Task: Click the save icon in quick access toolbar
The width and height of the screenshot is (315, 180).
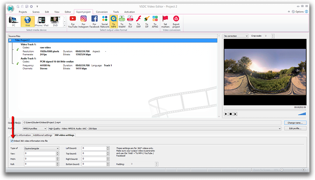Action: pos(27,6)
